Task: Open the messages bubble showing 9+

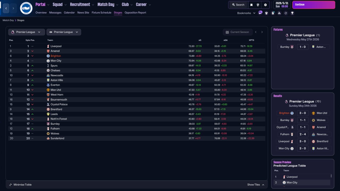Action: click(260, 12)
